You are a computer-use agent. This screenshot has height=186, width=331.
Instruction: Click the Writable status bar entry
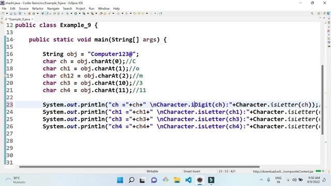[152, 171]
